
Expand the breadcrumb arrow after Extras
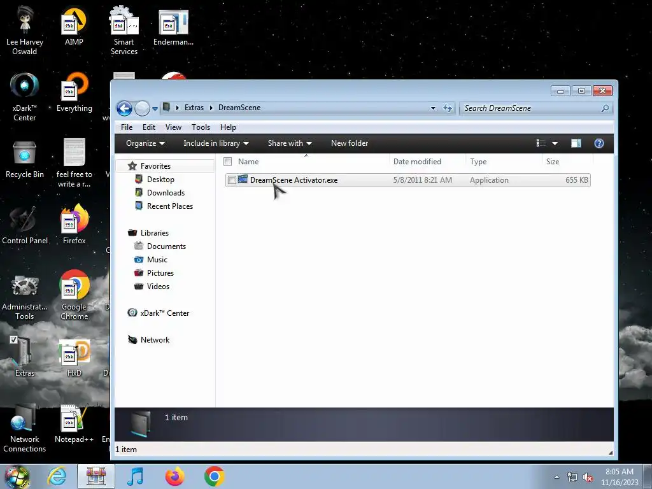[211, 108]
